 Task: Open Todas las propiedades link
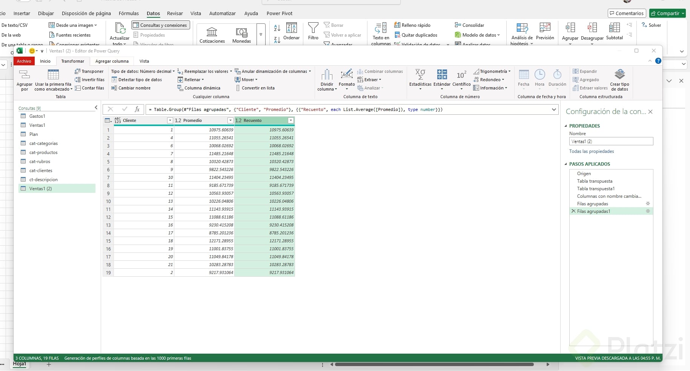[x=592, y=151]
